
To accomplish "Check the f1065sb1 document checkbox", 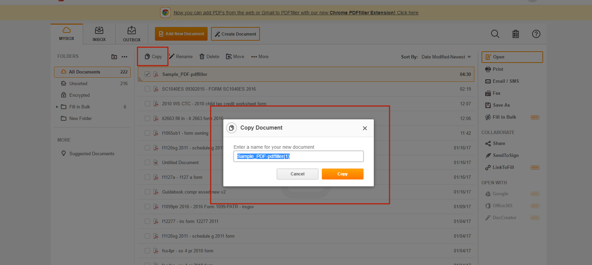I will point(147,133).
